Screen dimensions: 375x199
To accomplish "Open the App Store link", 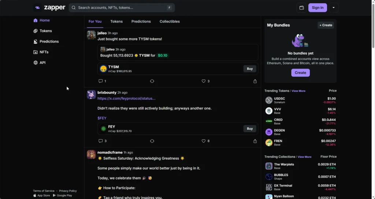I will (x=42, y=195).
